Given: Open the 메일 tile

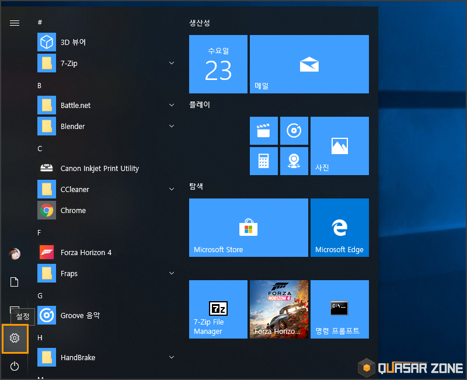Looking at the screenshot, I should pyautogui.click(x=309, y=64).
